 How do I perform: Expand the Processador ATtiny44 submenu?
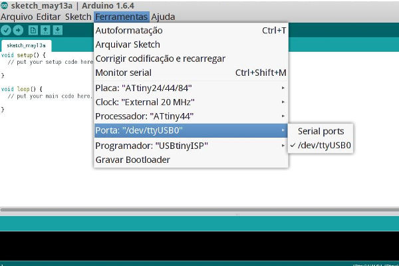pyautogui.click(x=191, y=116)
